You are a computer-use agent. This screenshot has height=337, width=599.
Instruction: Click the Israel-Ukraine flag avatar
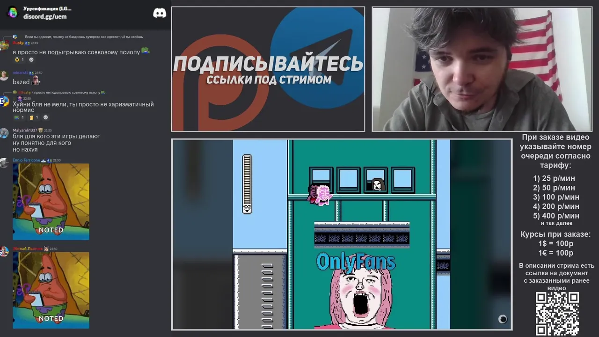tap(4, 101)
